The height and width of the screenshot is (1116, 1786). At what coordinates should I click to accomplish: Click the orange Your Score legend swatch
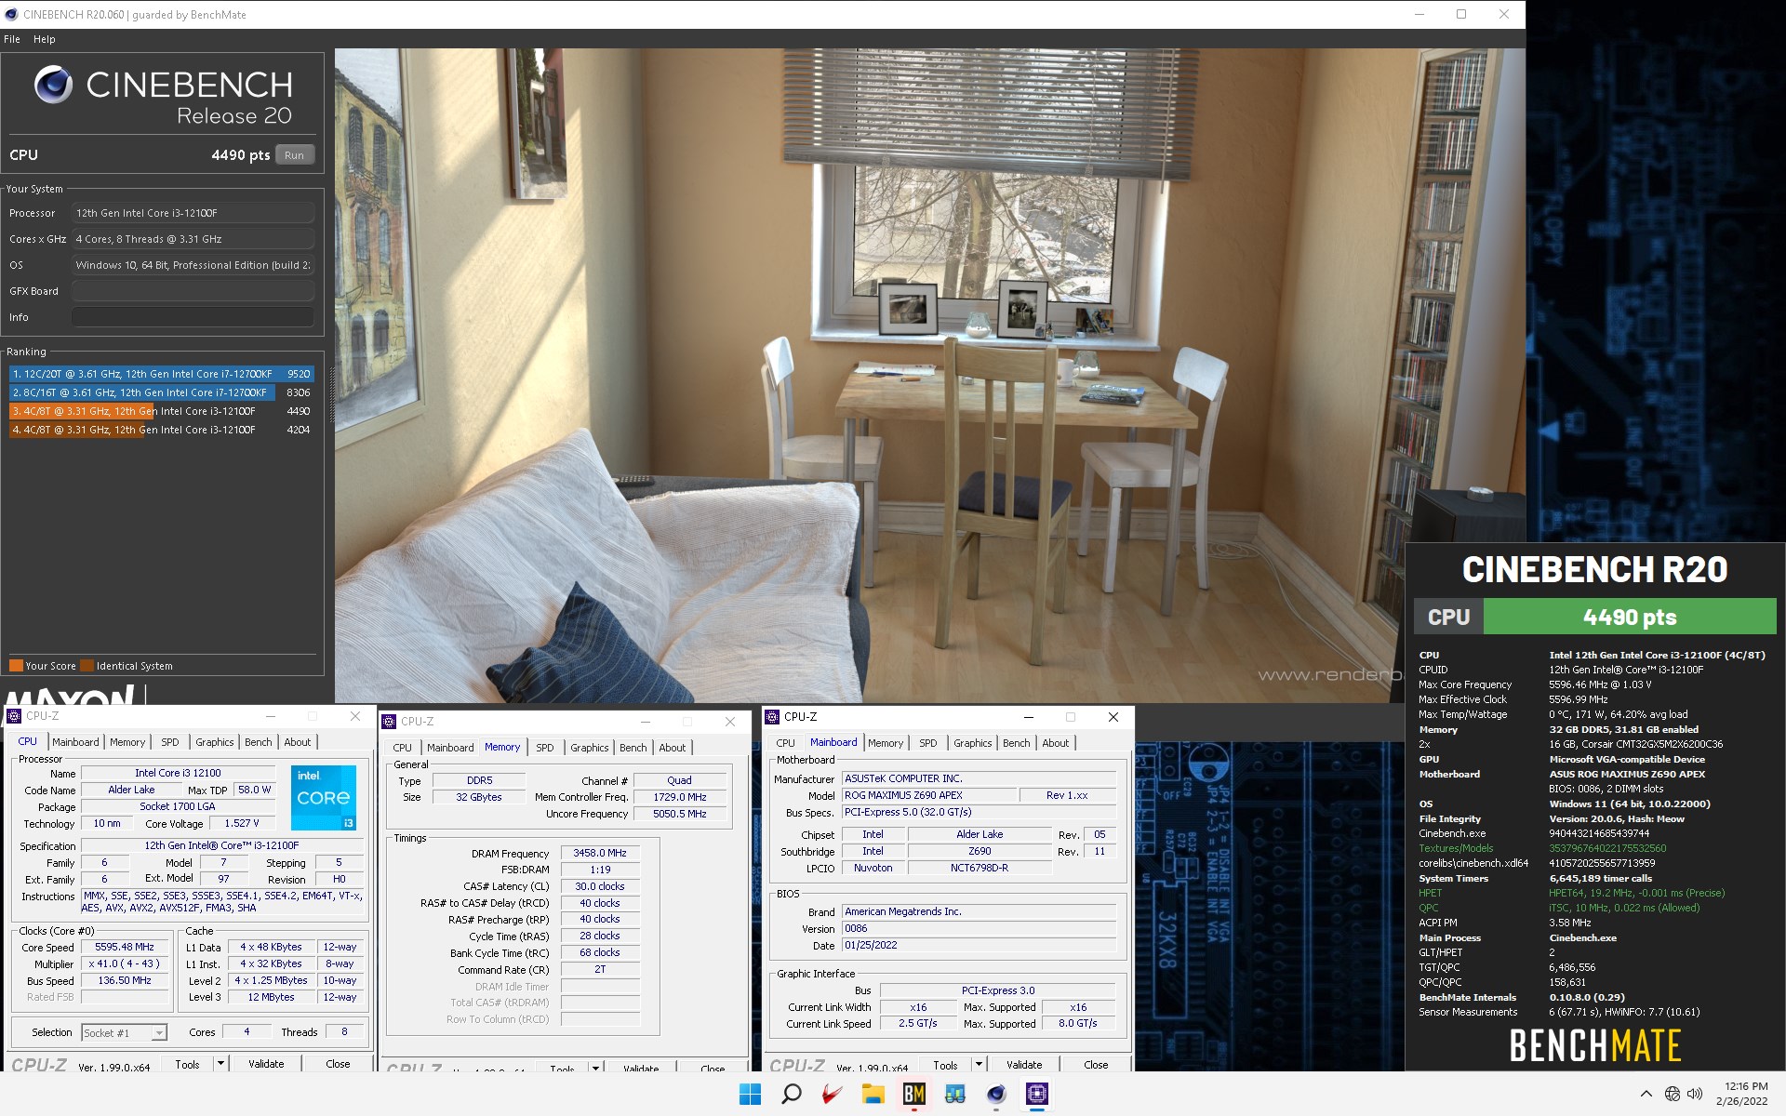click(x=16, y=666)
